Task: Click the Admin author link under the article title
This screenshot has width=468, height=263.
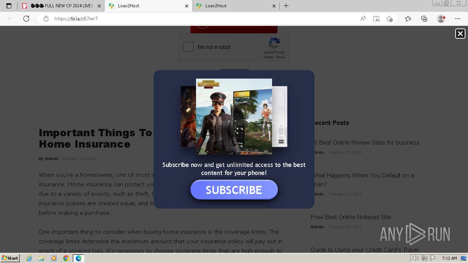Action: 52,159
